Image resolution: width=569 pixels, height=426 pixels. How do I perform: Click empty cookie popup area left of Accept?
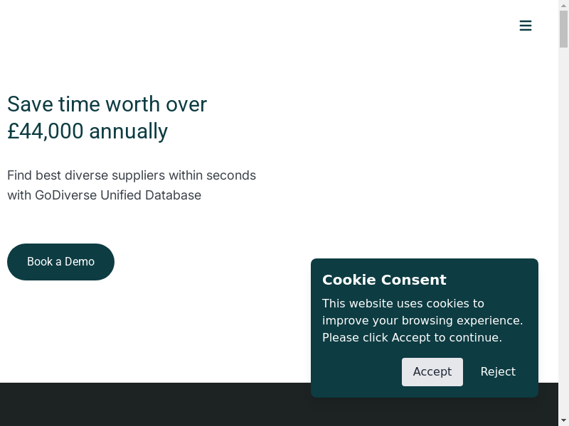[359, 372]
